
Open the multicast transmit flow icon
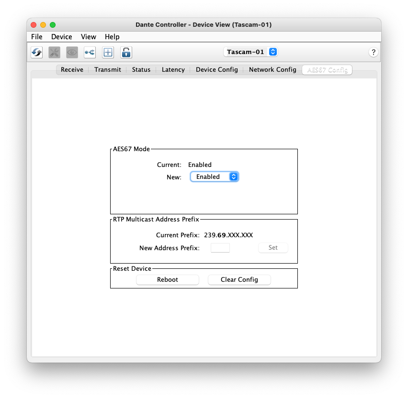point(90,52)
